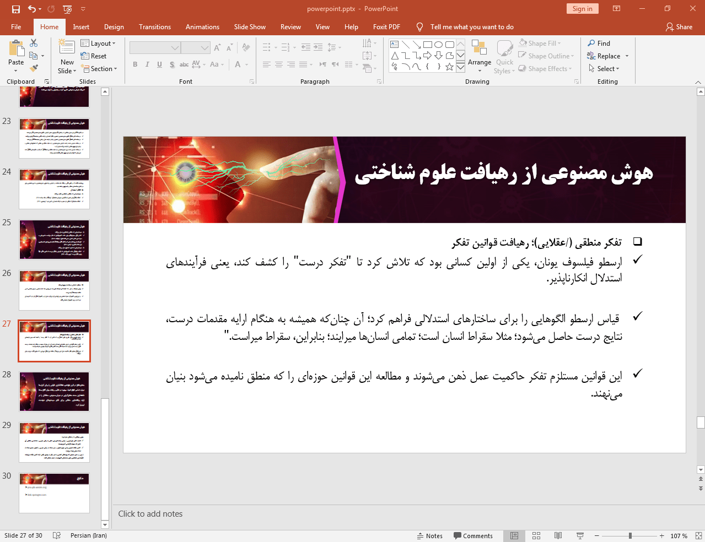The width and height of the screenshot is (705, 542).
Task: Expand the Shapes gallery More arrow
Action: click(460, 67)
